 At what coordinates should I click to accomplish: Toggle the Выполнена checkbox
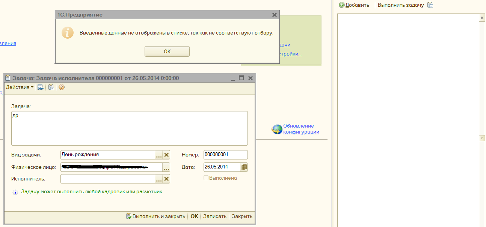tap(206, 178)
